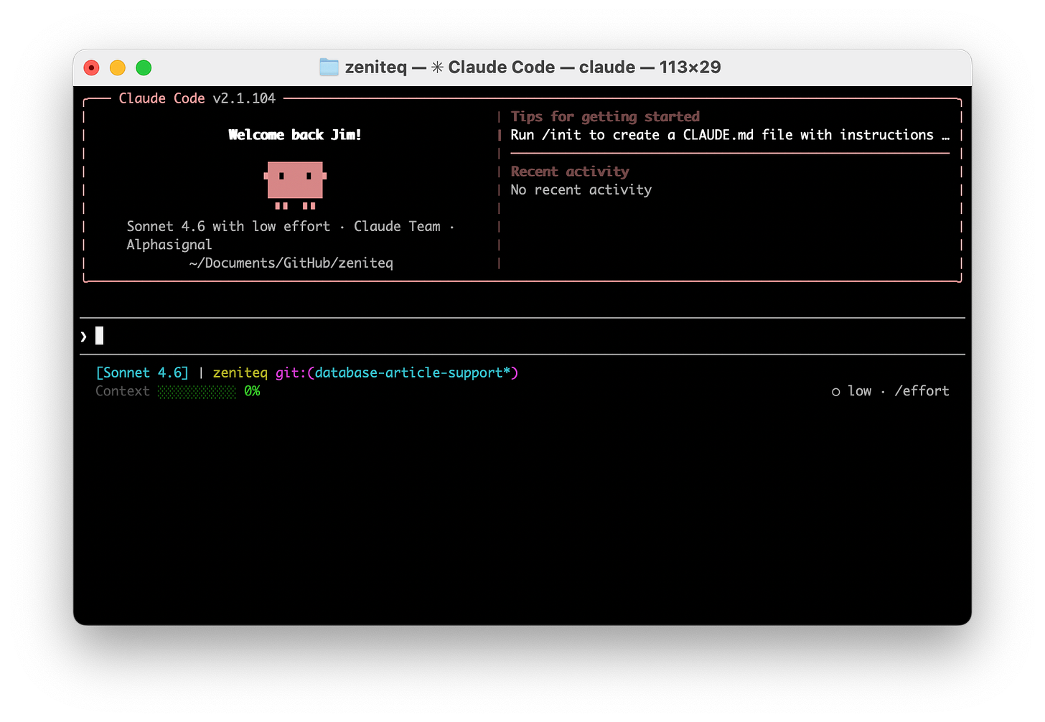
Task: Click the yellow zeniteq directory label
Action: point(240,372)
